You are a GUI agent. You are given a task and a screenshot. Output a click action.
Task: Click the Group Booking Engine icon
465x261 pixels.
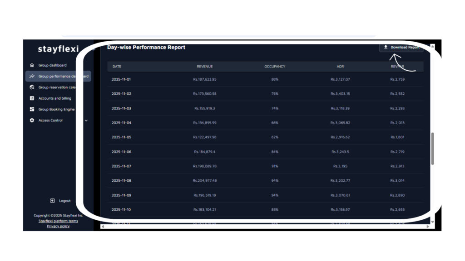click(32, 109)
